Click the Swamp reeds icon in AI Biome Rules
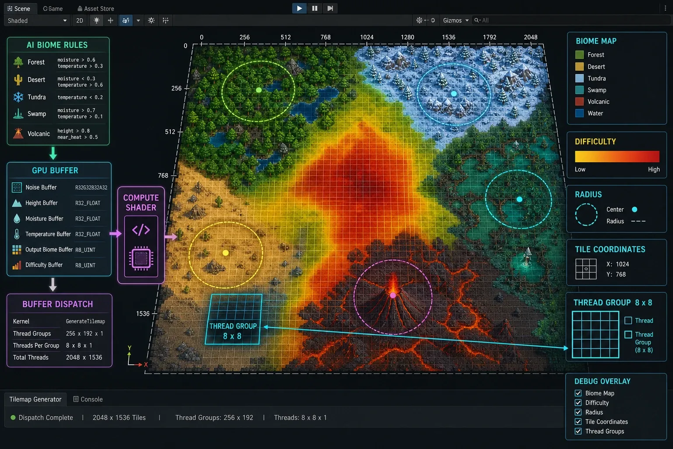This screenshot has width=673, height=449. tap(18, 114)
